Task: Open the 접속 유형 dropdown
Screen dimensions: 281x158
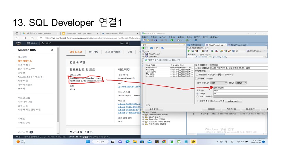Action: point(219,83)
